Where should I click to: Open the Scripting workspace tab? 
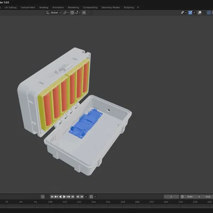[129, 7]
